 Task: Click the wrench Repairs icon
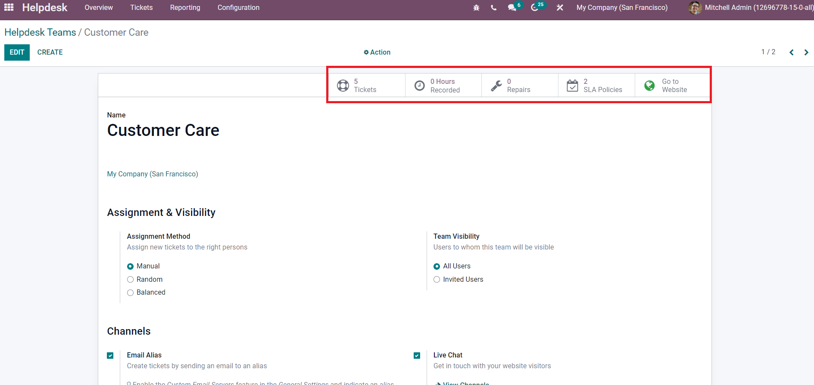[x=496, y=86]
